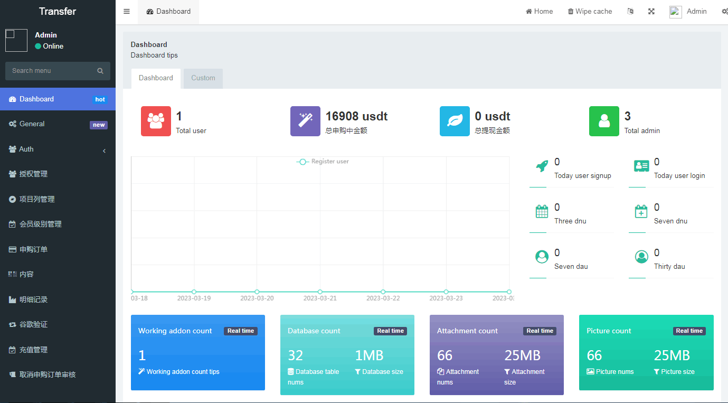Switch to the Custom tab
This screenshot has height=403, width=728.
[x=203, y=78]
